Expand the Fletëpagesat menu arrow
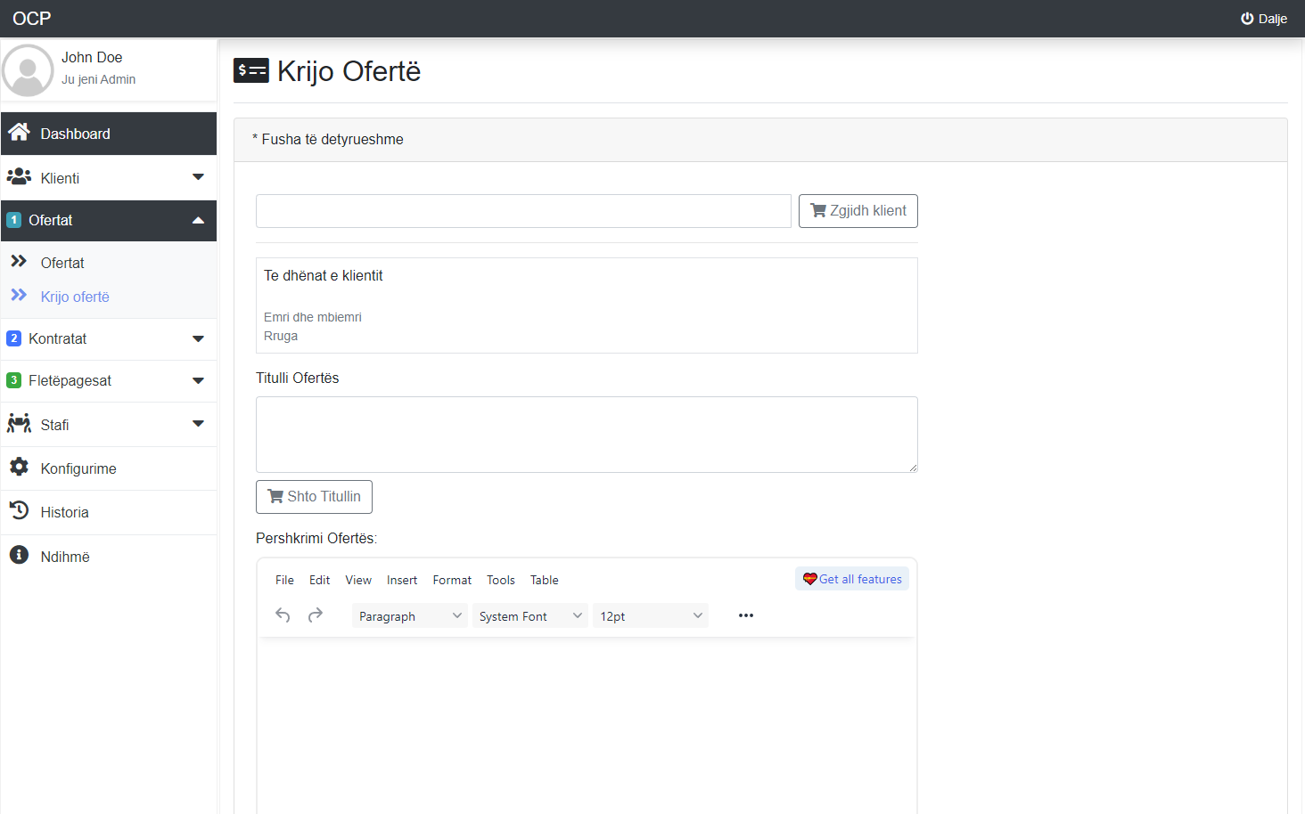1305x814 pixels. (x=198, y=380)
